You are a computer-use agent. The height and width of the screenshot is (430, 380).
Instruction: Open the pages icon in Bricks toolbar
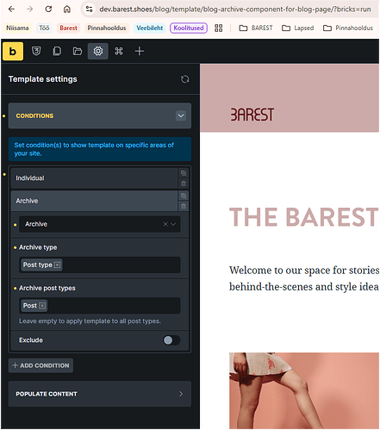tap(57, 51)
